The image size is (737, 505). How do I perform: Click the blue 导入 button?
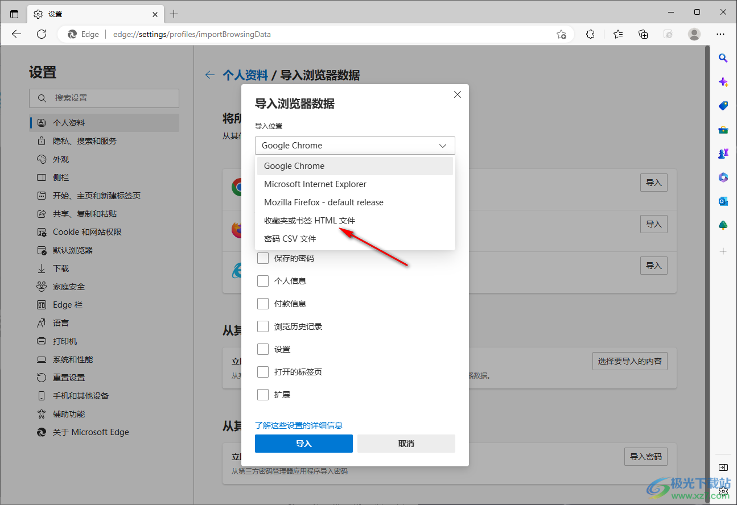click(x=304, y=444)
